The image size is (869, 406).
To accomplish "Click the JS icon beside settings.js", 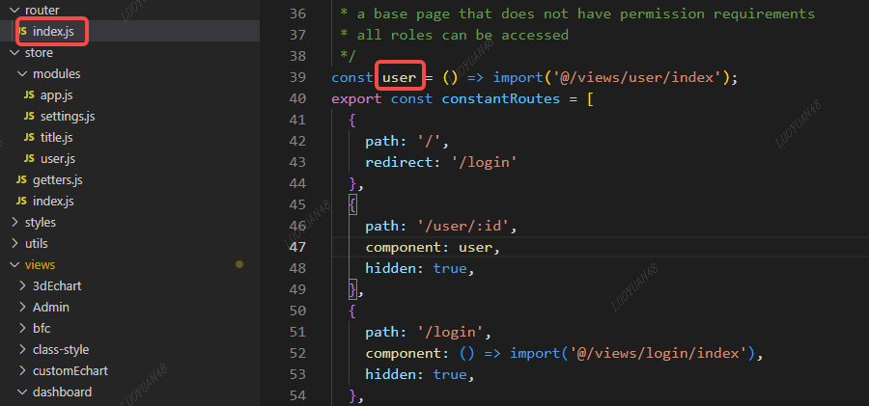I will click(x=29, y=117).
